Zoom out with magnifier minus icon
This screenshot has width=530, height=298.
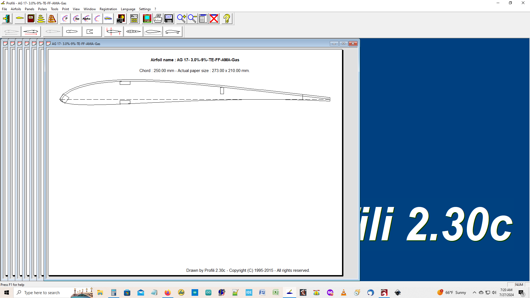point(192,19)
